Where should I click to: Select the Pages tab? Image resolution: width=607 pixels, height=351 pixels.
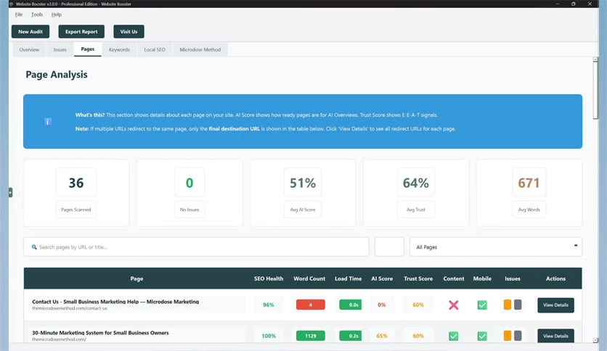click(87, 49)
